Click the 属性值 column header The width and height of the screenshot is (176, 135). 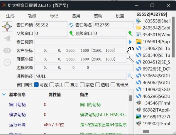tap(55, 95)
